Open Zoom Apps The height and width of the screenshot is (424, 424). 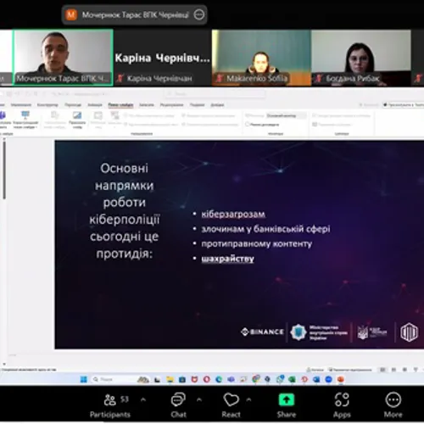click(342, 405)
